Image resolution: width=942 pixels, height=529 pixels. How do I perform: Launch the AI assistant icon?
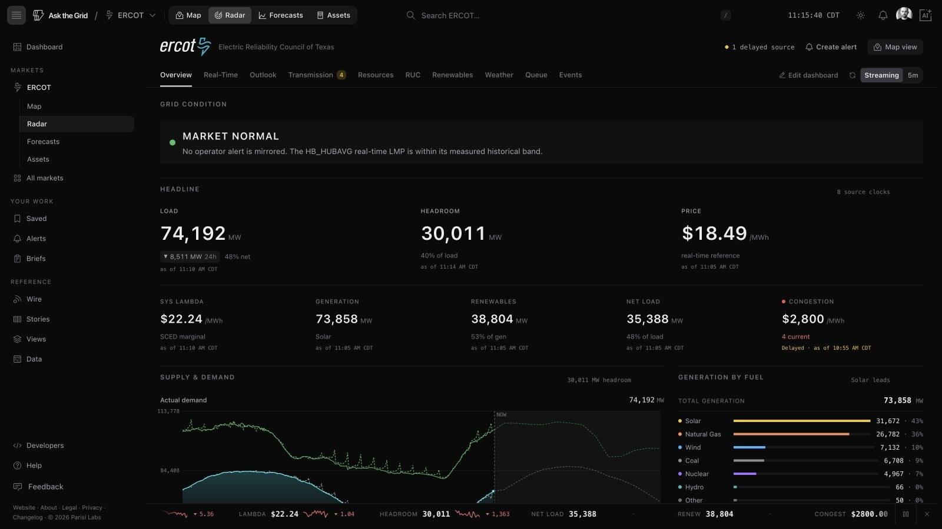(926, 15)
